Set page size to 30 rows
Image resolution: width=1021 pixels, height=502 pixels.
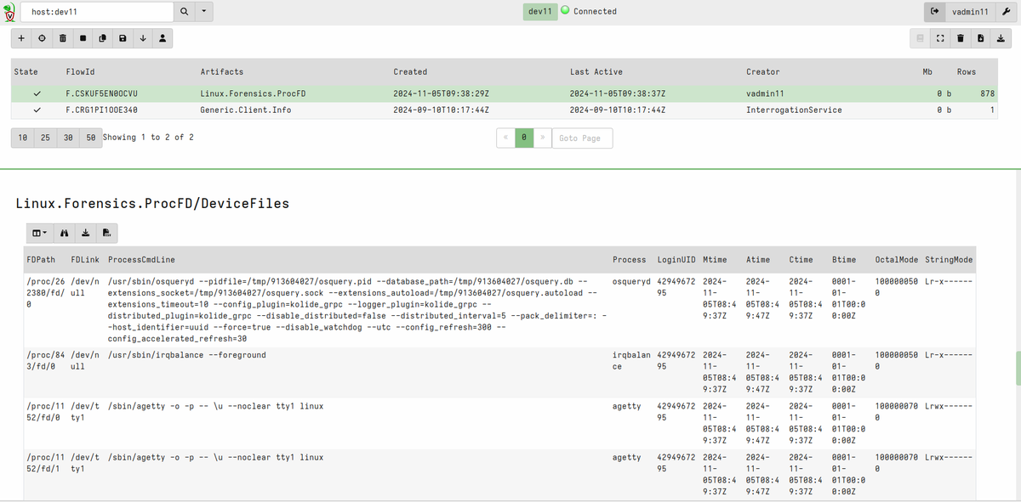pyautogui.click(x=67, y=138)
